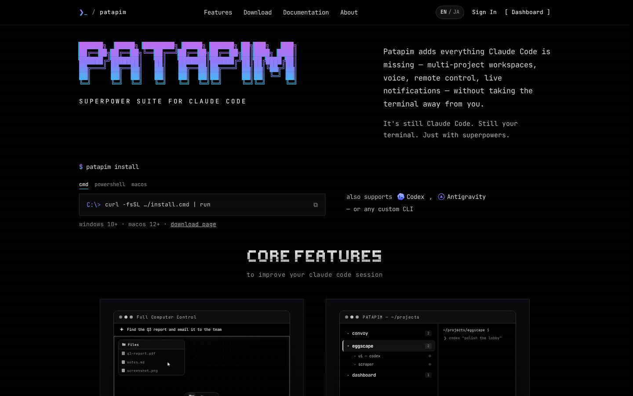633x396 pixels.
Task: Click the Full Computer Control preview card
Action: [x=202, y=348]
